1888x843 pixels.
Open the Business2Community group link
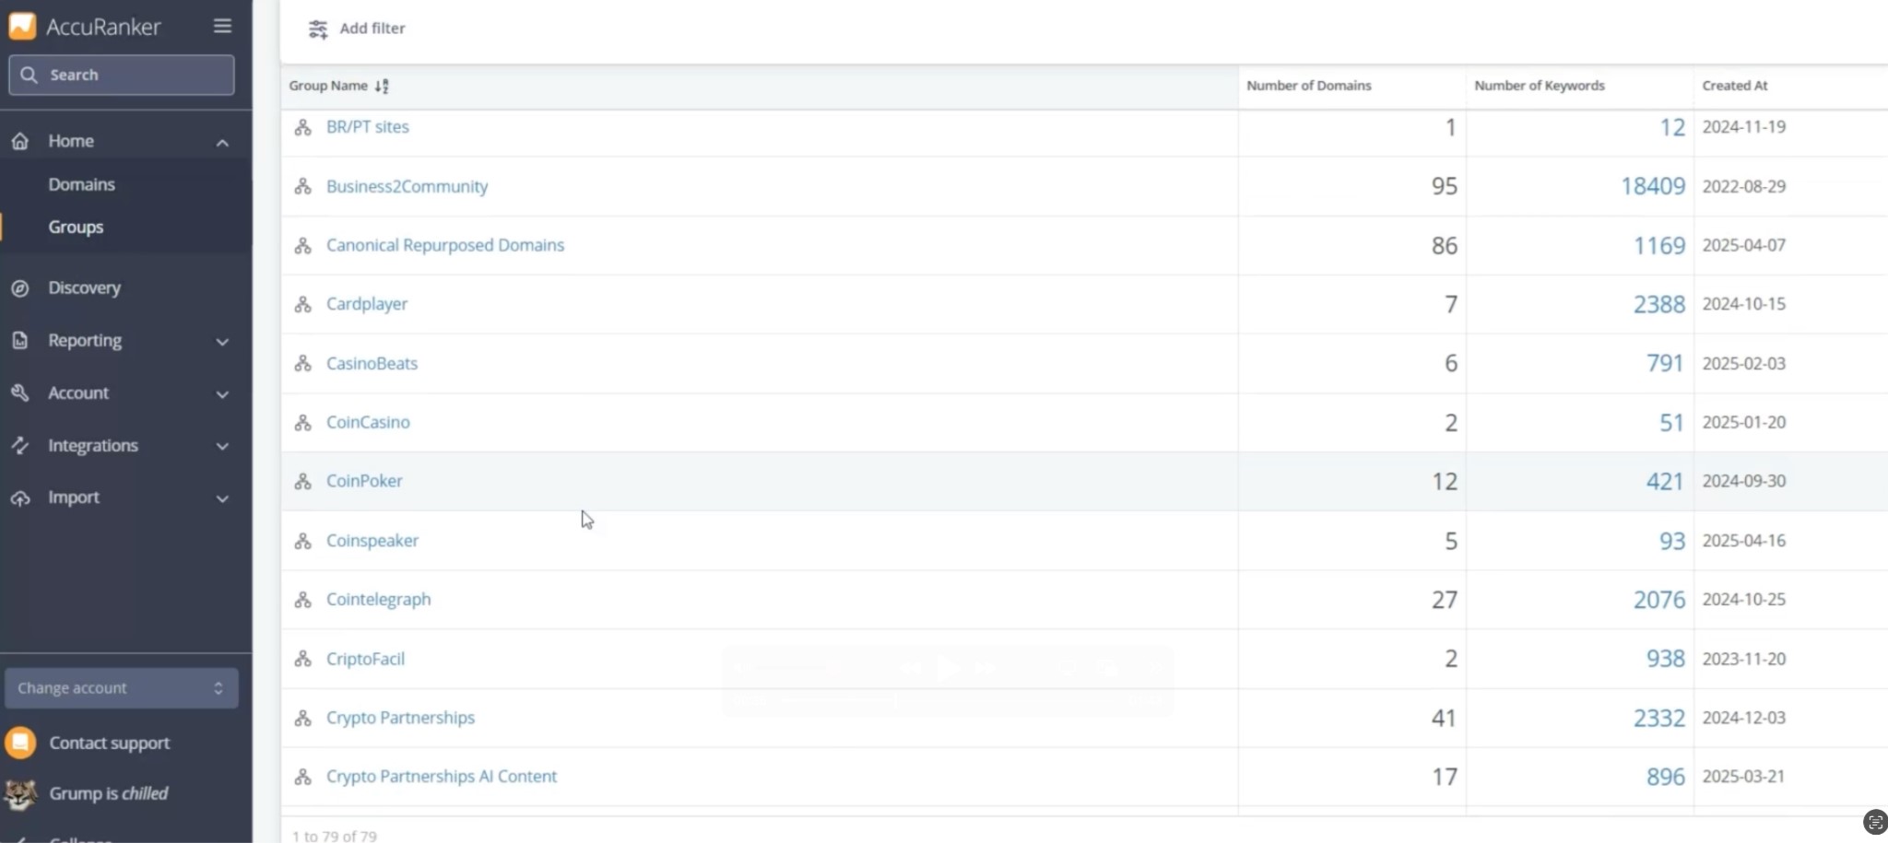(407, 186)
